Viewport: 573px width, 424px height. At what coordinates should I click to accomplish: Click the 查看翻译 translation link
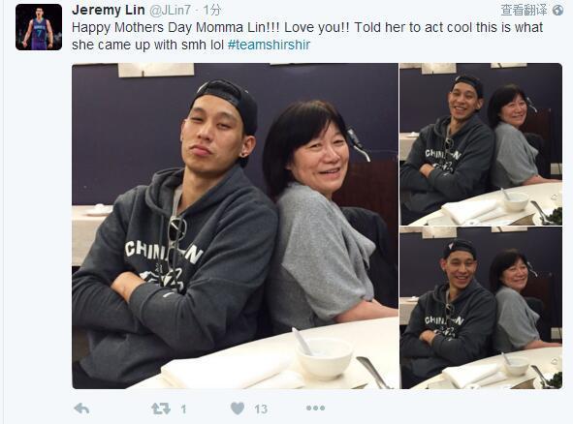pos(524,11)
